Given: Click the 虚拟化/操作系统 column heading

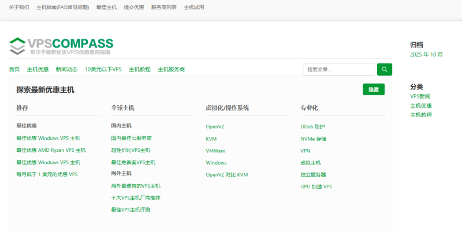Looking at the screenshot, I should pyautogui.click(x=228, y=108).
